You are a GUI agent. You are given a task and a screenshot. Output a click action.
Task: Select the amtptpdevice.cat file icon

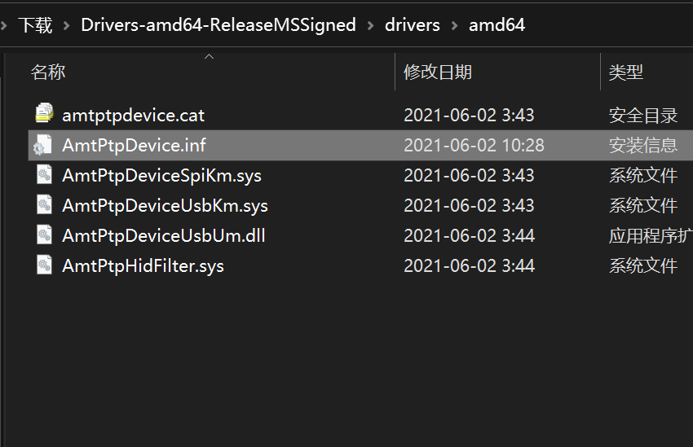[44, 113]
